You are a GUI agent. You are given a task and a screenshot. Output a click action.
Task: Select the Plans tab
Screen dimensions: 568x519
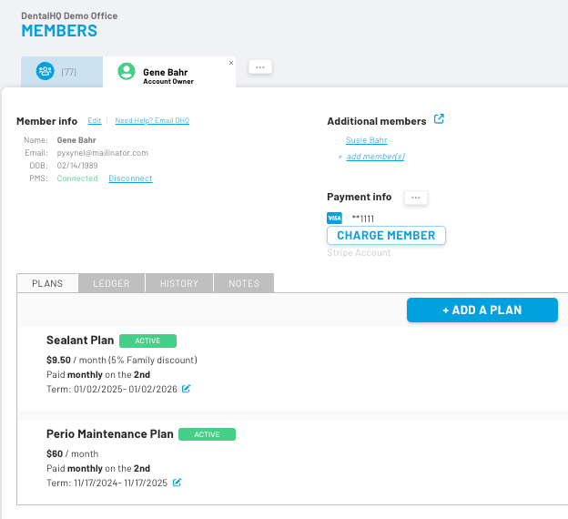(47, 283)
